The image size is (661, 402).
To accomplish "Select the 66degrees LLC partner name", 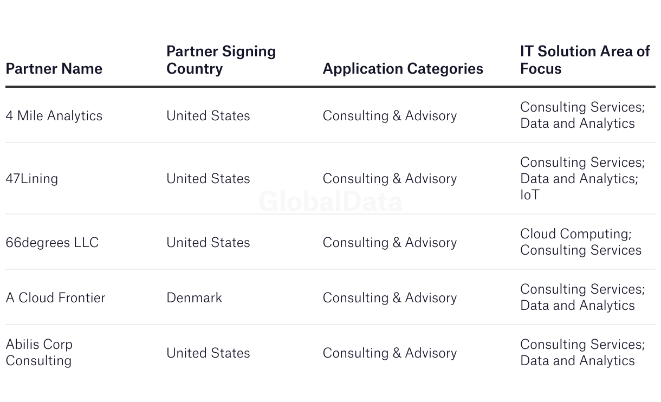I will point(52,243).
